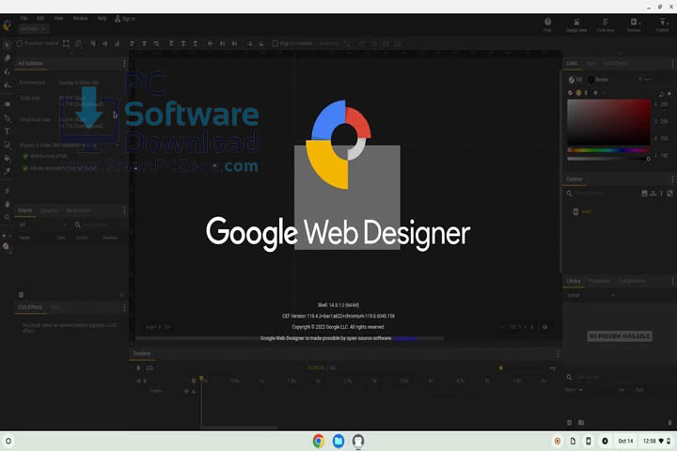Select page1 item in Outliner

click(582, 212)
